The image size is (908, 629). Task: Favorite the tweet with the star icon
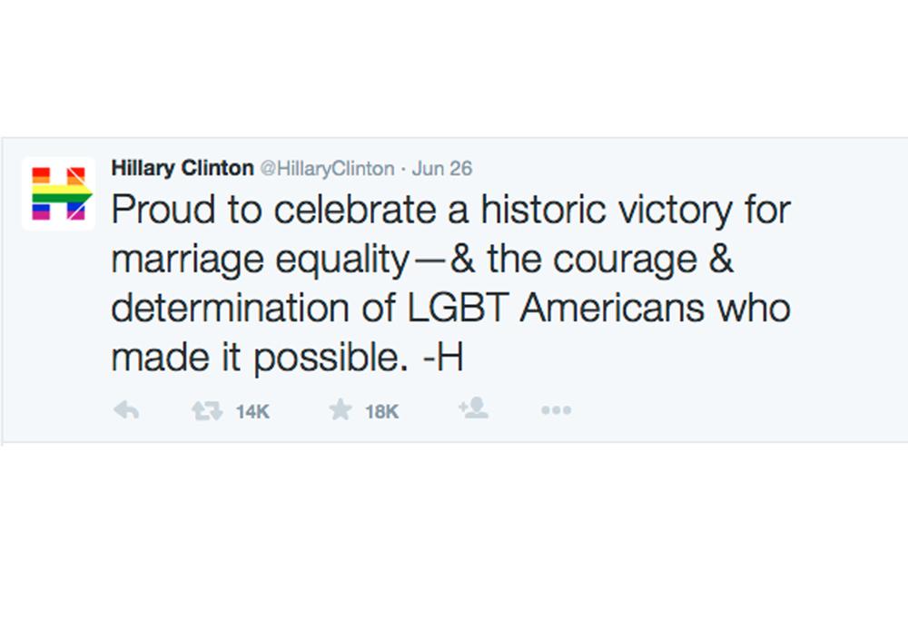tap(340, 411)
